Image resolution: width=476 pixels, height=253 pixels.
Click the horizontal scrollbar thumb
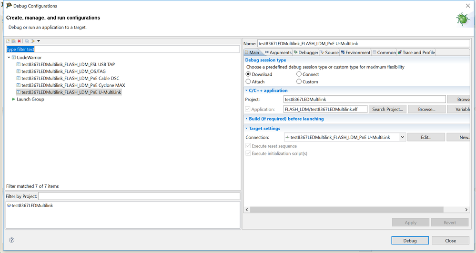click(x=346, y=210)
